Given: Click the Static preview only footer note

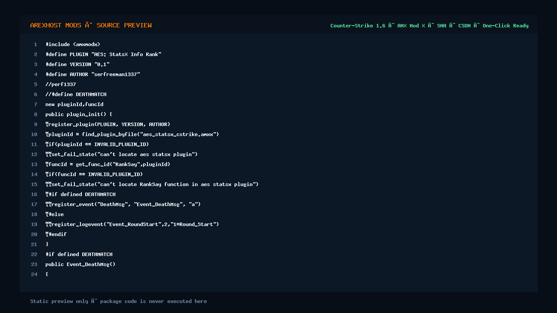Looking at the screenshot, I should 118,301.
